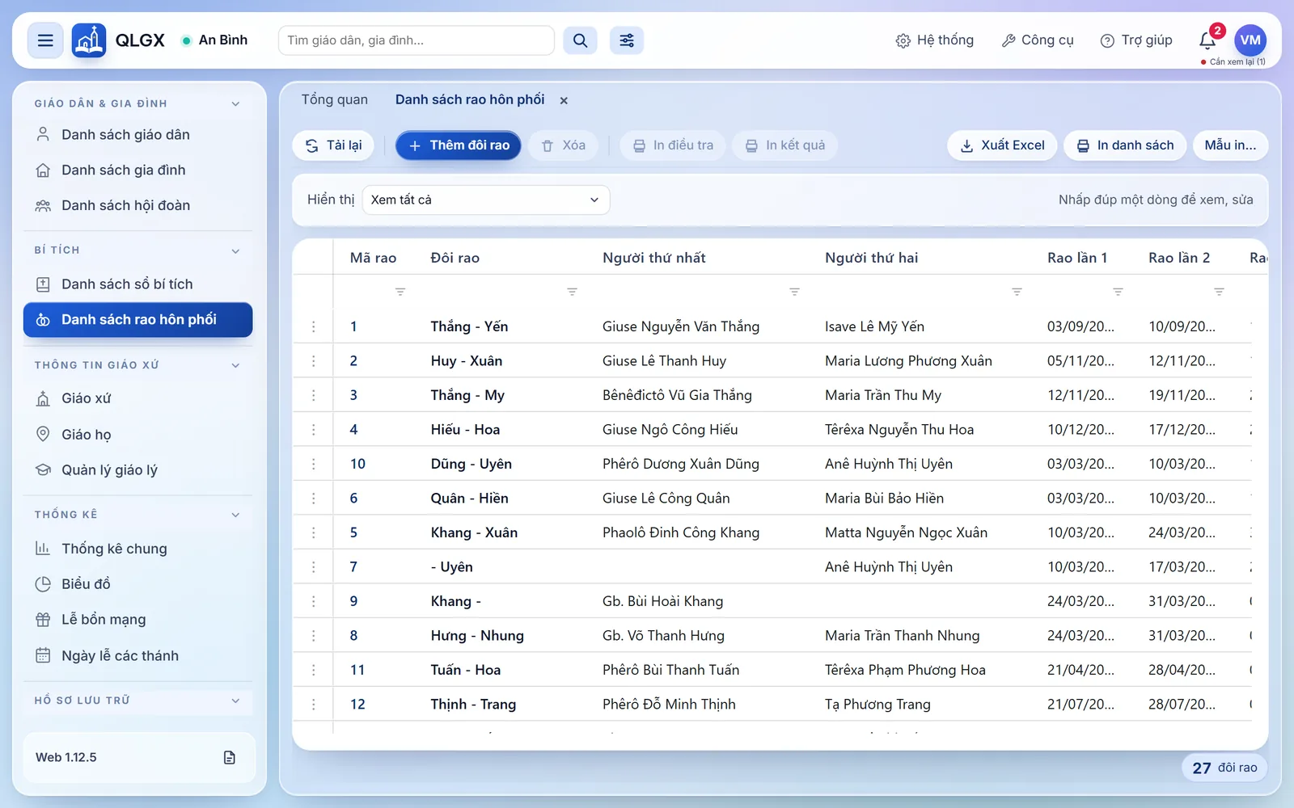Viewport: 1294px width, 808px height.
Task: Open row menu for Thịnh - Trang
Action: coord(314,705)
